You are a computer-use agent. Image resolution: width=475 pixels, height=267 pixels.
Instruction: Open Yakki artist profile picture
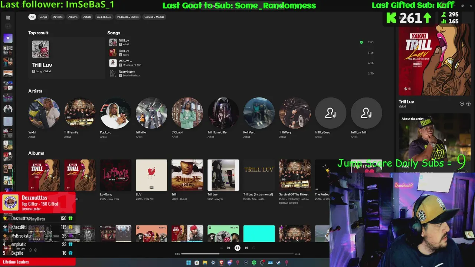coord(44,113)
